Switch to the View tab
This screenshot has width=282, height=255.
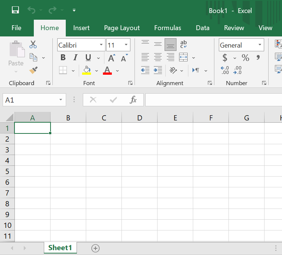click(x=265, y=28)
